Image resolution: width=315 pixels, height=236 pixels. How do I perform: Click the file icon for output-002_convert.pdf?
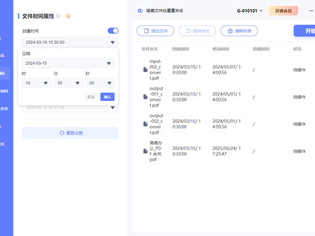click(x=145, y=124)
